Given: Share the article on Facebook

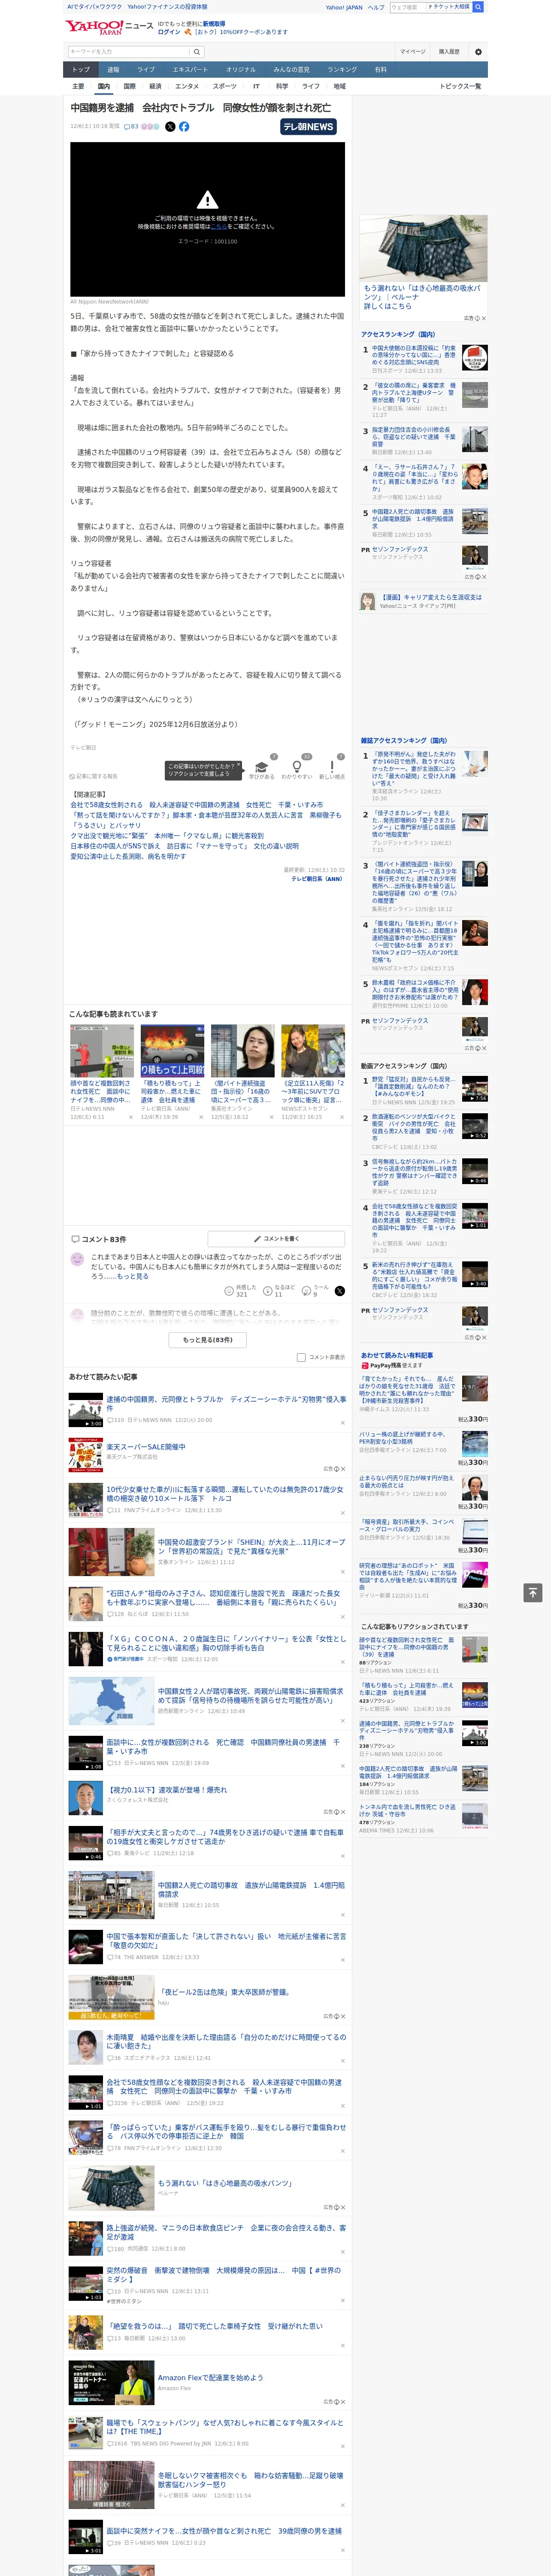Looking at the screenshot, I should tap(184, 127).
